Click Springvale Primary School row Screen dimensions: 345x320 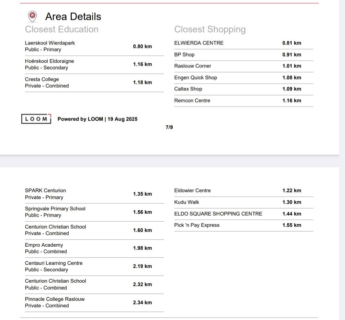(x=94, y=212)
